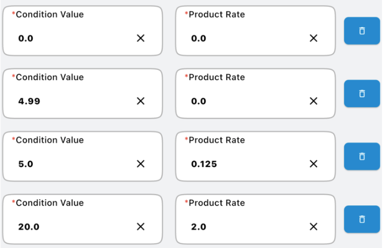Clear the Product Rate in first row
The height and width of the screenshot is (248, 383).
tap(313, 38)
